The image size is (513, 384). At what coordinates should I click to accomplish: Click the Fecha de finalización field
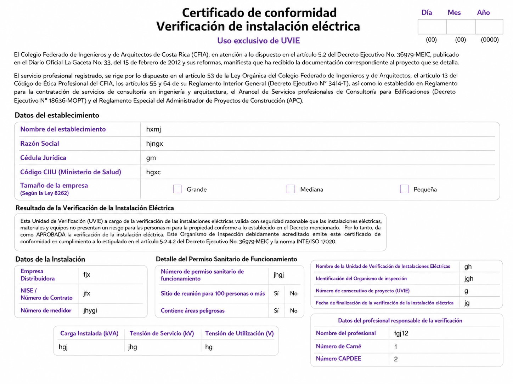coord(480,303)
